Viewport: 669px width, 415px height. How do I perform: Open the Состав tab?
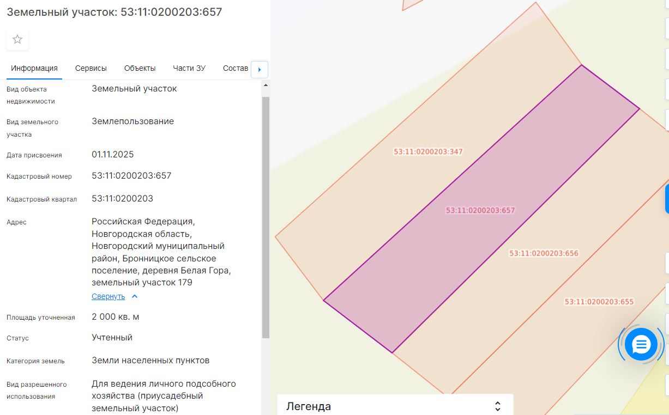236,68
